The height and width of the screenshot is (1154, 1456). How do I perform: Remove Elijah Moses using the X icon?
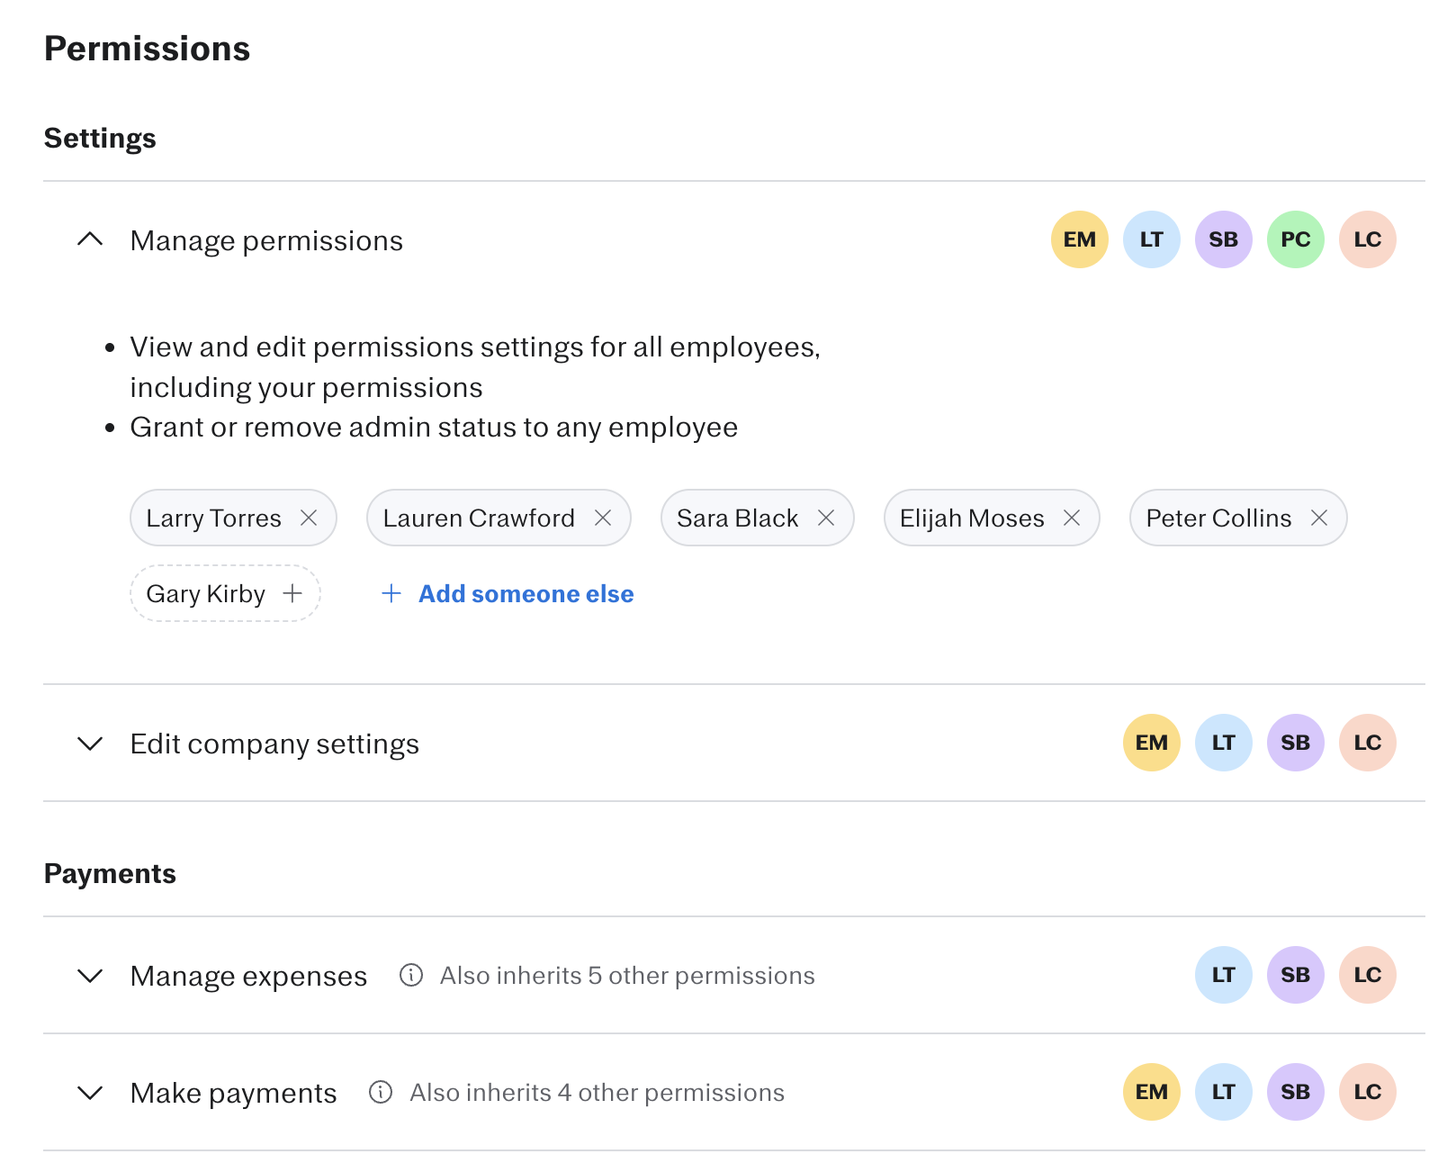click(1072, 518)
